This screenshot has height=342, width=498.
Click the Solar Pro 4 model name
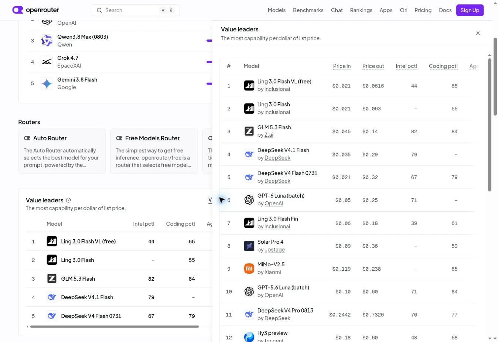270,242
